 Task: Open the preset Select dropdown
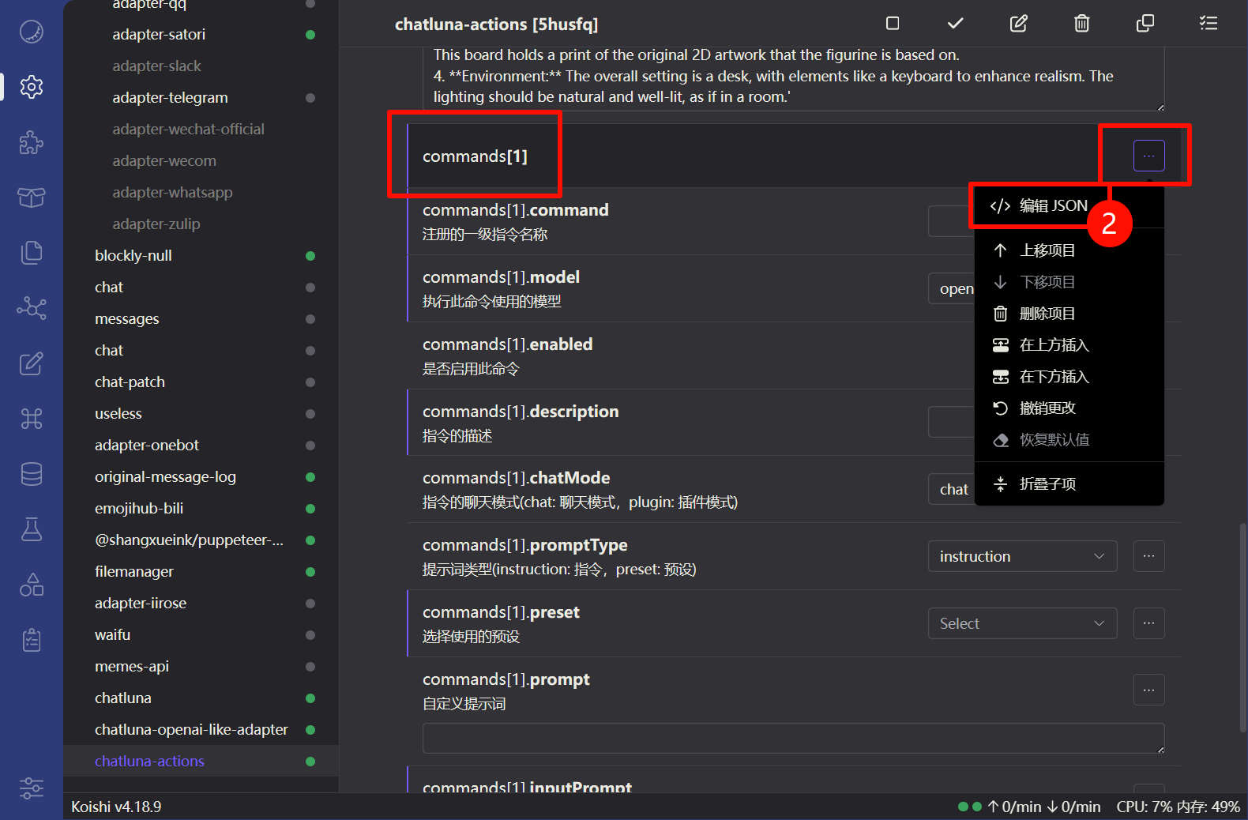(1022, 623)
